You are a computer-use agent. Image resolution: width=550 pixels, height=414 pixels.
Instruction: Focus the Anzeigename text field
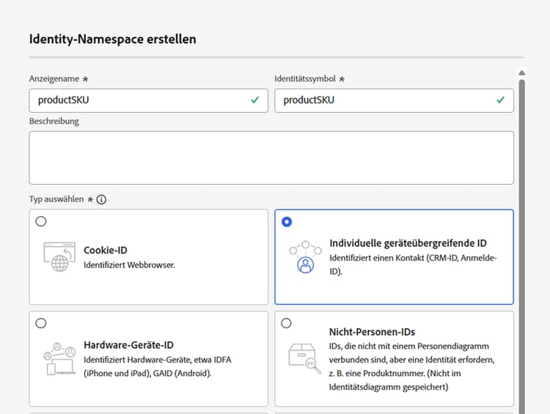[x=139, y=100]
